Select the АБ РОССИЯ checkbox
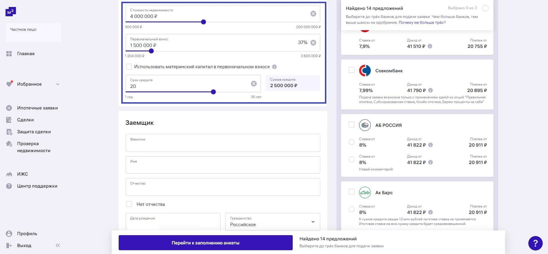The width and height of the screenshot is (548, 254). 352,125
